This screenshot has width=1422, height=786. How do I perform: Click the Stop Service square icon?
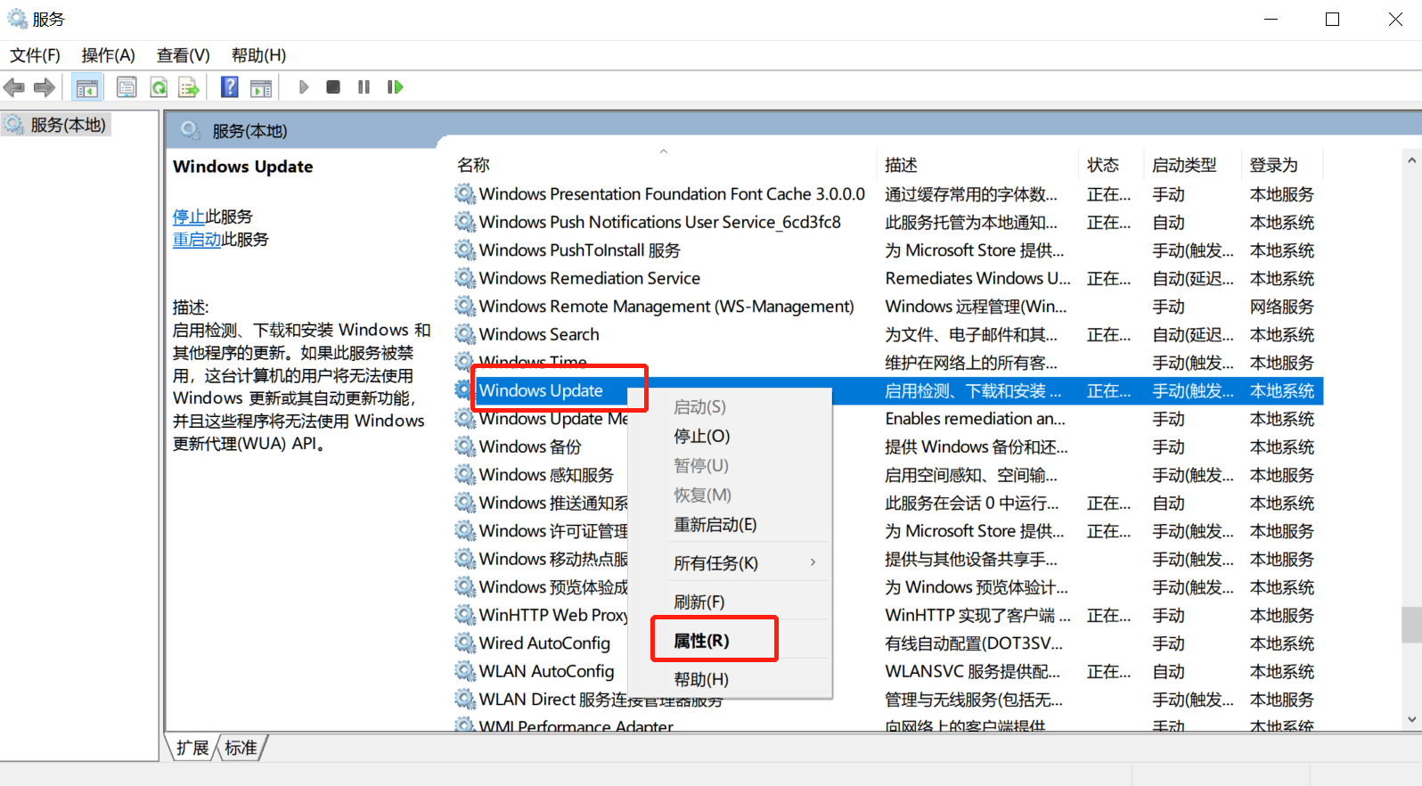coord(333,86)
